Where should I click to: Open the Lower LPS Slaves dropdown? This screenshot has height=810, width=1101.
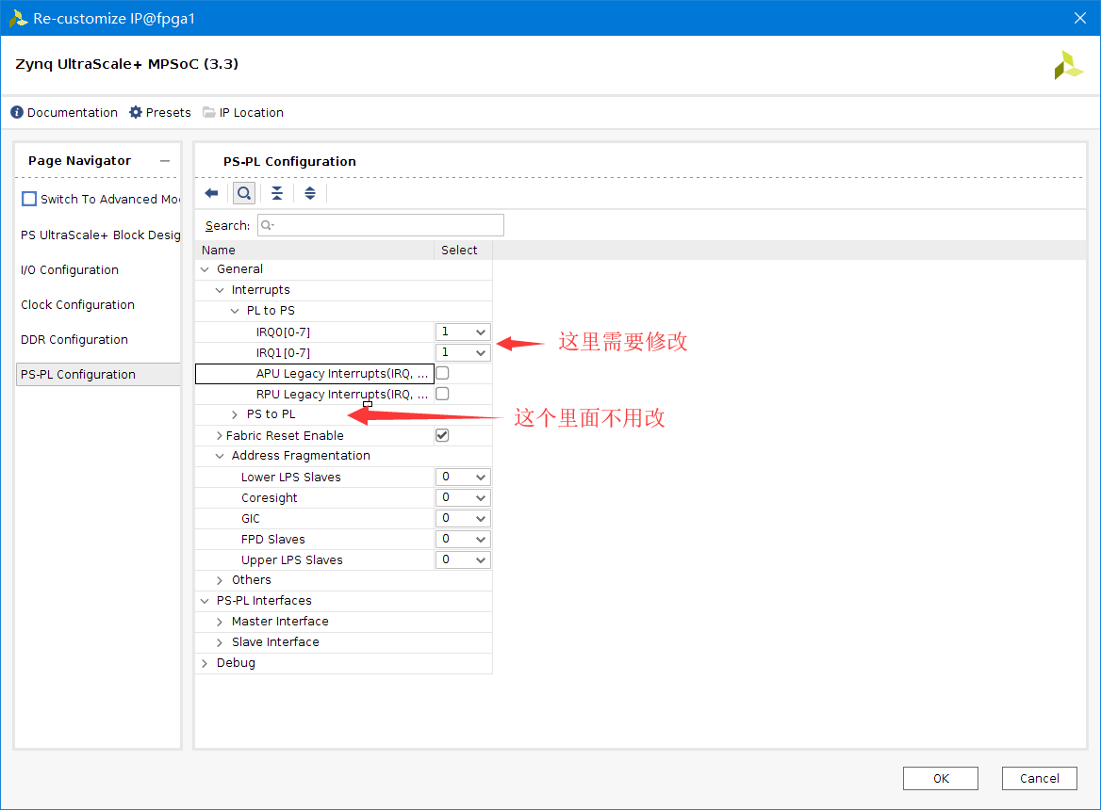click(463, 477)
